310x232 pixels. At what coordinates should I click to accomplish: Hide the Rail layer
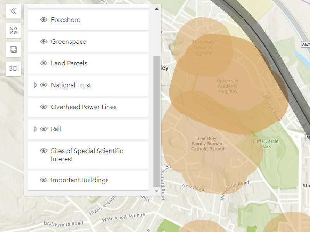(44, 129)
